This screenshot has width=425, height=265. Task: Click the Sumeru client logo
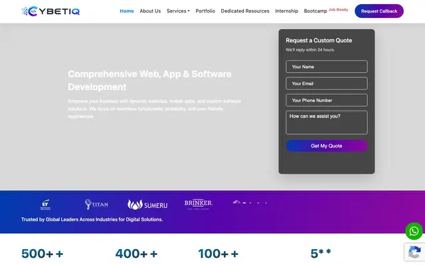click(147, 205)
